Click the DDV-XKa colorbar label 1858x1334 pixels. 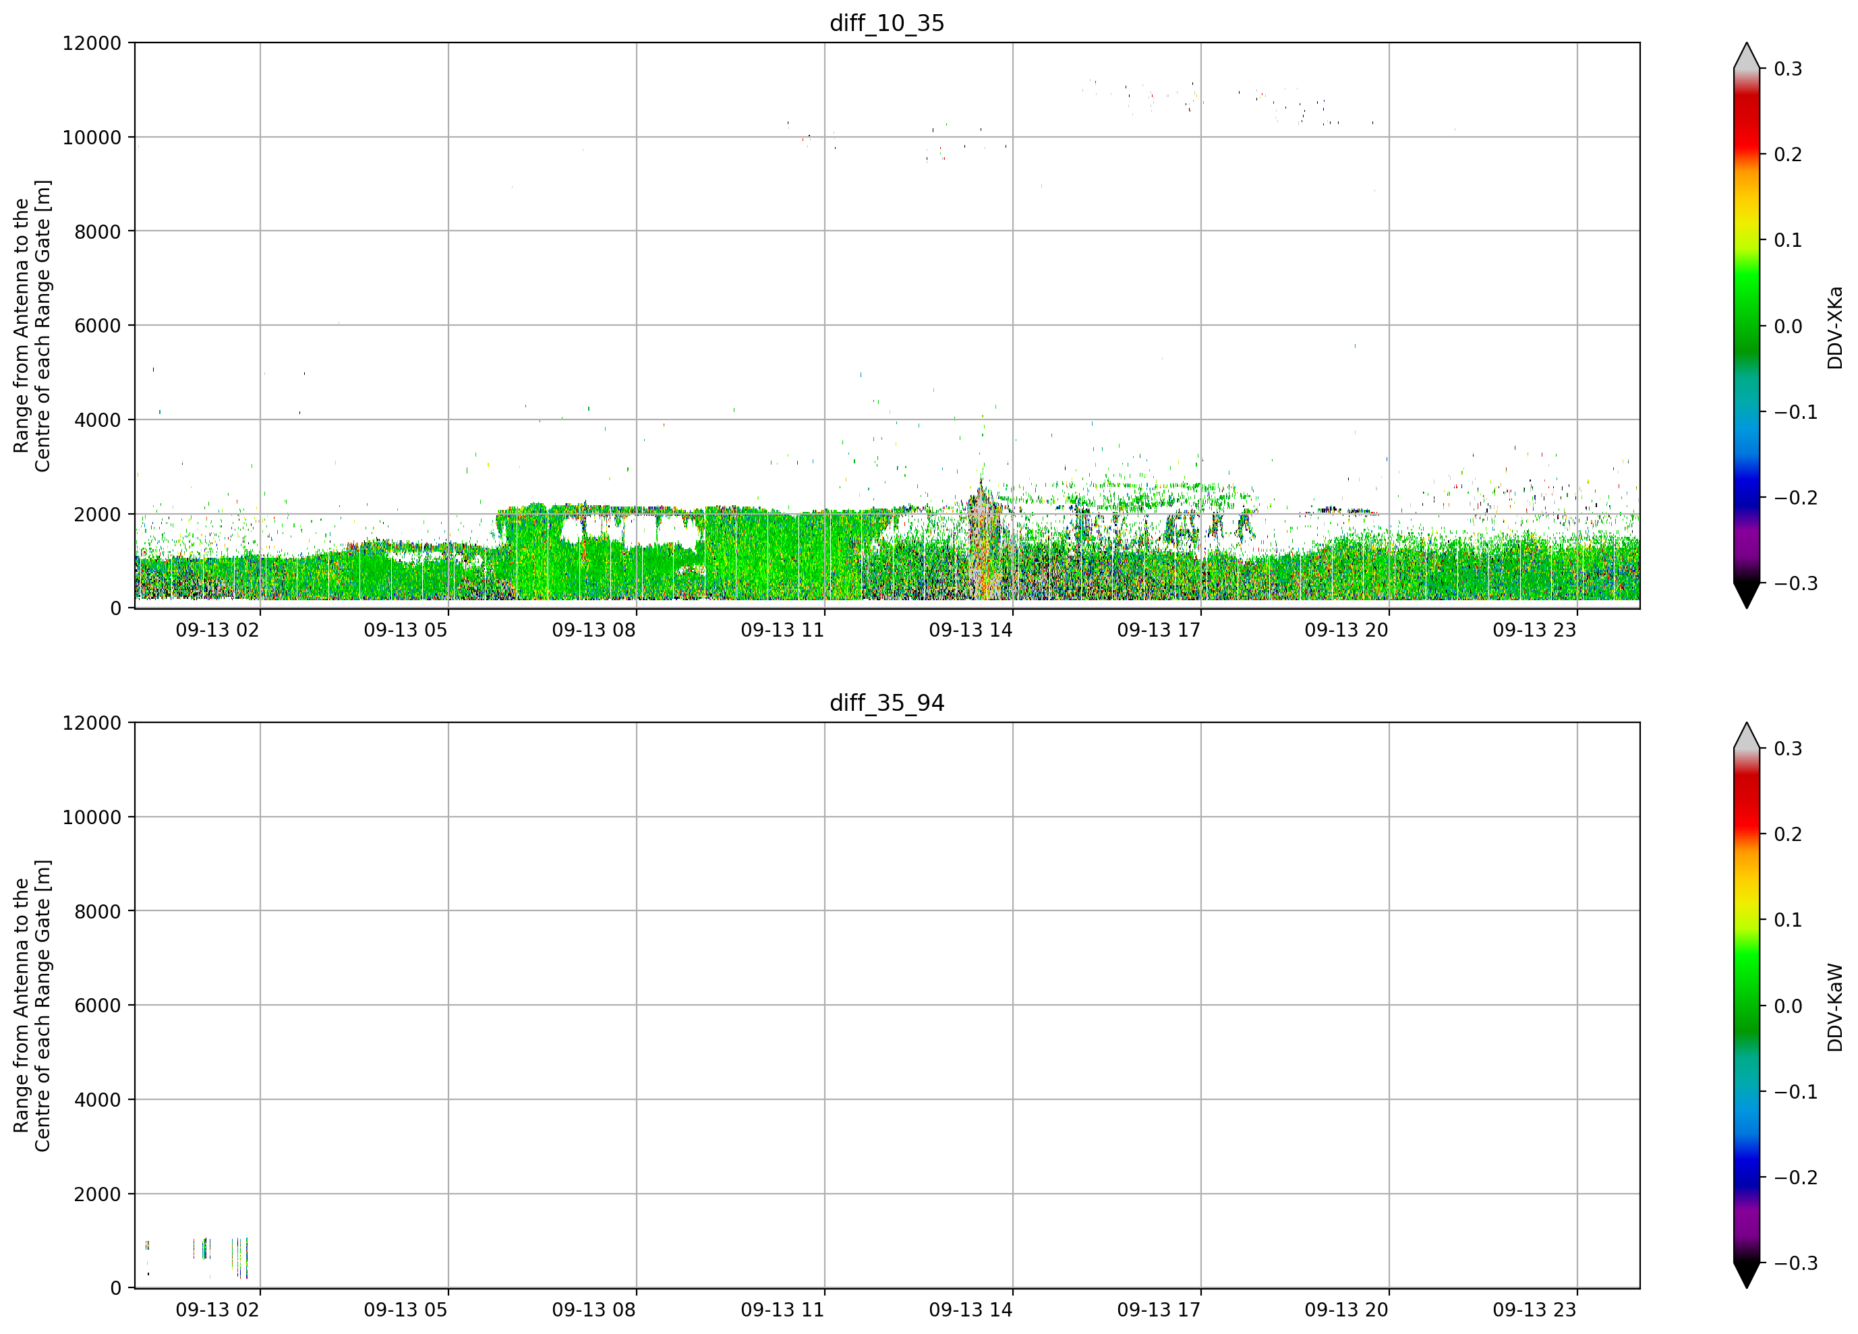coord(1835,328)
